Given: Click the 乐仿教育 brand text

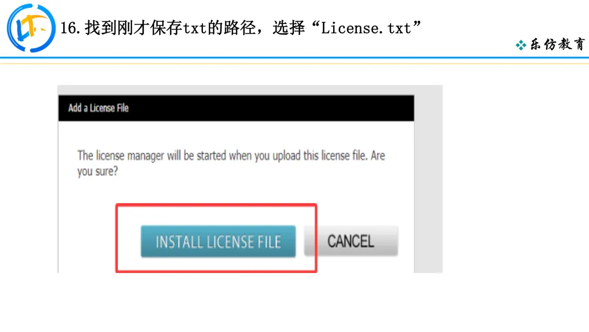Looking at the screenshot, I should (x=557, y=44).
